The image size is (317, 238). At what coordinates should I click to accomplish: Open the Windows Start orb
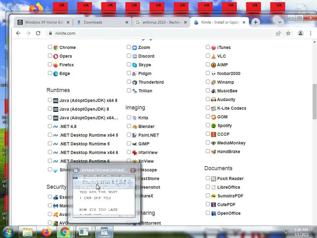click(8, 232)
